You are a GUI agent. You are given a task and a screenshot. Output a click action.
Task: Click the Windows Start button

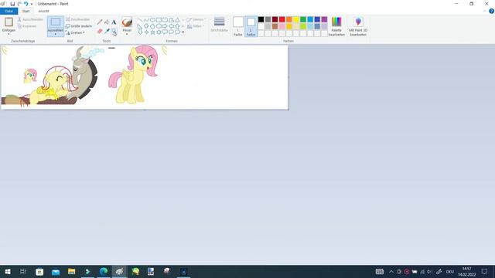[8, 271]
